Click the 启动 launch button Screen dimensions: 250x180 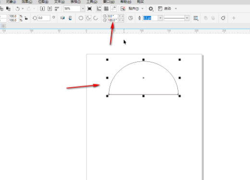pos(167,9)
